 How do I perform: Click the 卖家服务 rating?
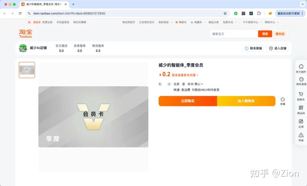click(80, 48)
